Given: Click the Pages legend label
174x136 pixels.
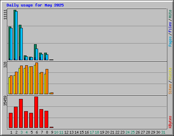Looking at the screenshot, I should (170, 41).
